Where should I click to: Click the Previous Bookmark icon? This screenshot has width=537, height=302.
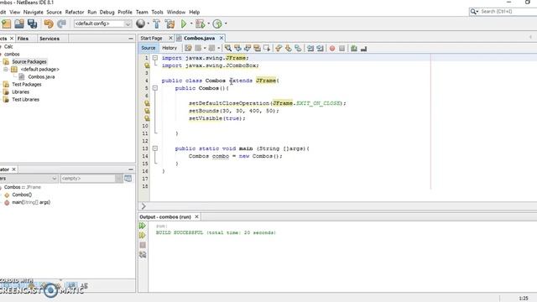279,49
